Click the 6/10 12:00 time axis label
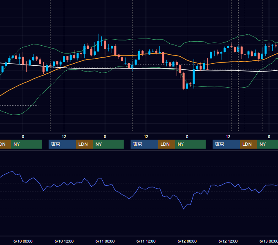 tap(64, 241)
